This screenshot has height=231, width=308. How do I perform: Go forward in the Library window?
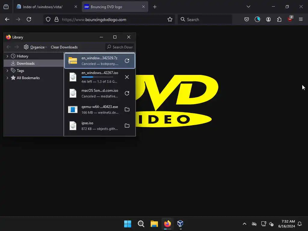[x=17, y=47]
